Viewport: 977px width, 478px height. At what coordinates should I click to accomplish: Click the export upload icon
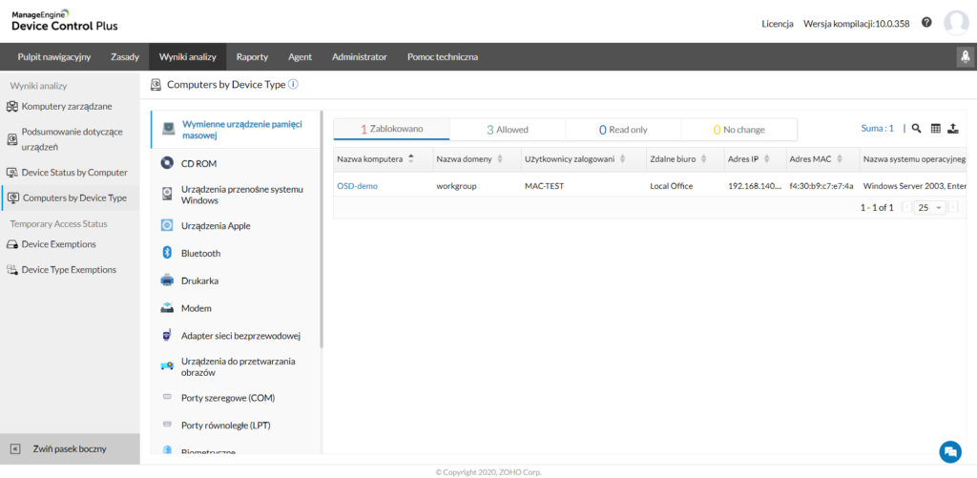click(952, 128)
